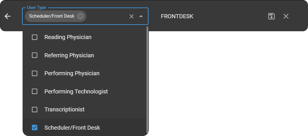The width and height of the screenshot is (308, 136).
Task: Close the edit panel with X icon
Action: [x=286, y=16]
